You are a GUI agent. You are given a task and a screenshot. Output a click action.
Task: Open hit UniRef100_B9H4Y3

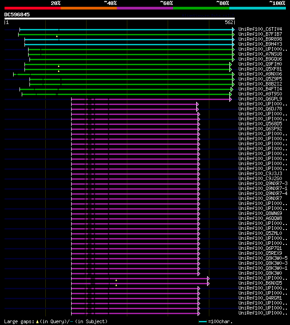point(260,44)
